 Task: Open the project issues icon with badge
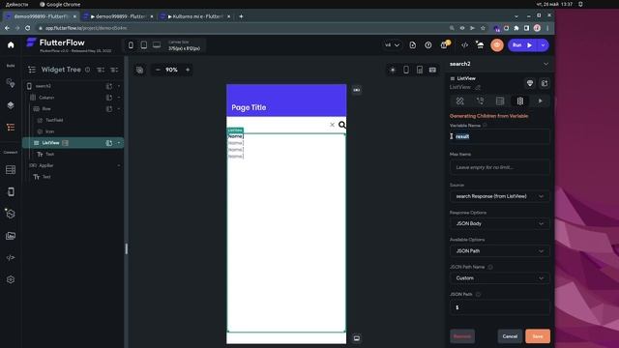445,44
